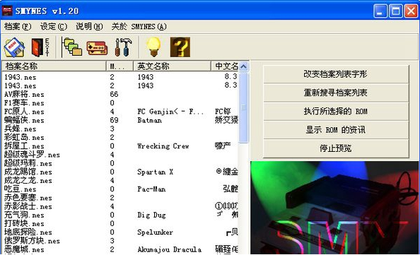Open the 说明(H) menu
Screen dimensions: 420x255
point(89,27)
